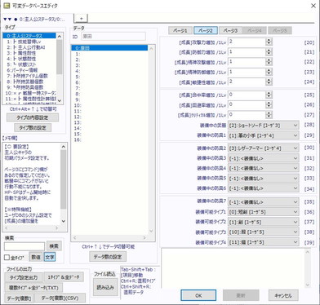
Task: Adjust stepper for field [20] 攻撃力増加
Action: [x=269, y=42]
